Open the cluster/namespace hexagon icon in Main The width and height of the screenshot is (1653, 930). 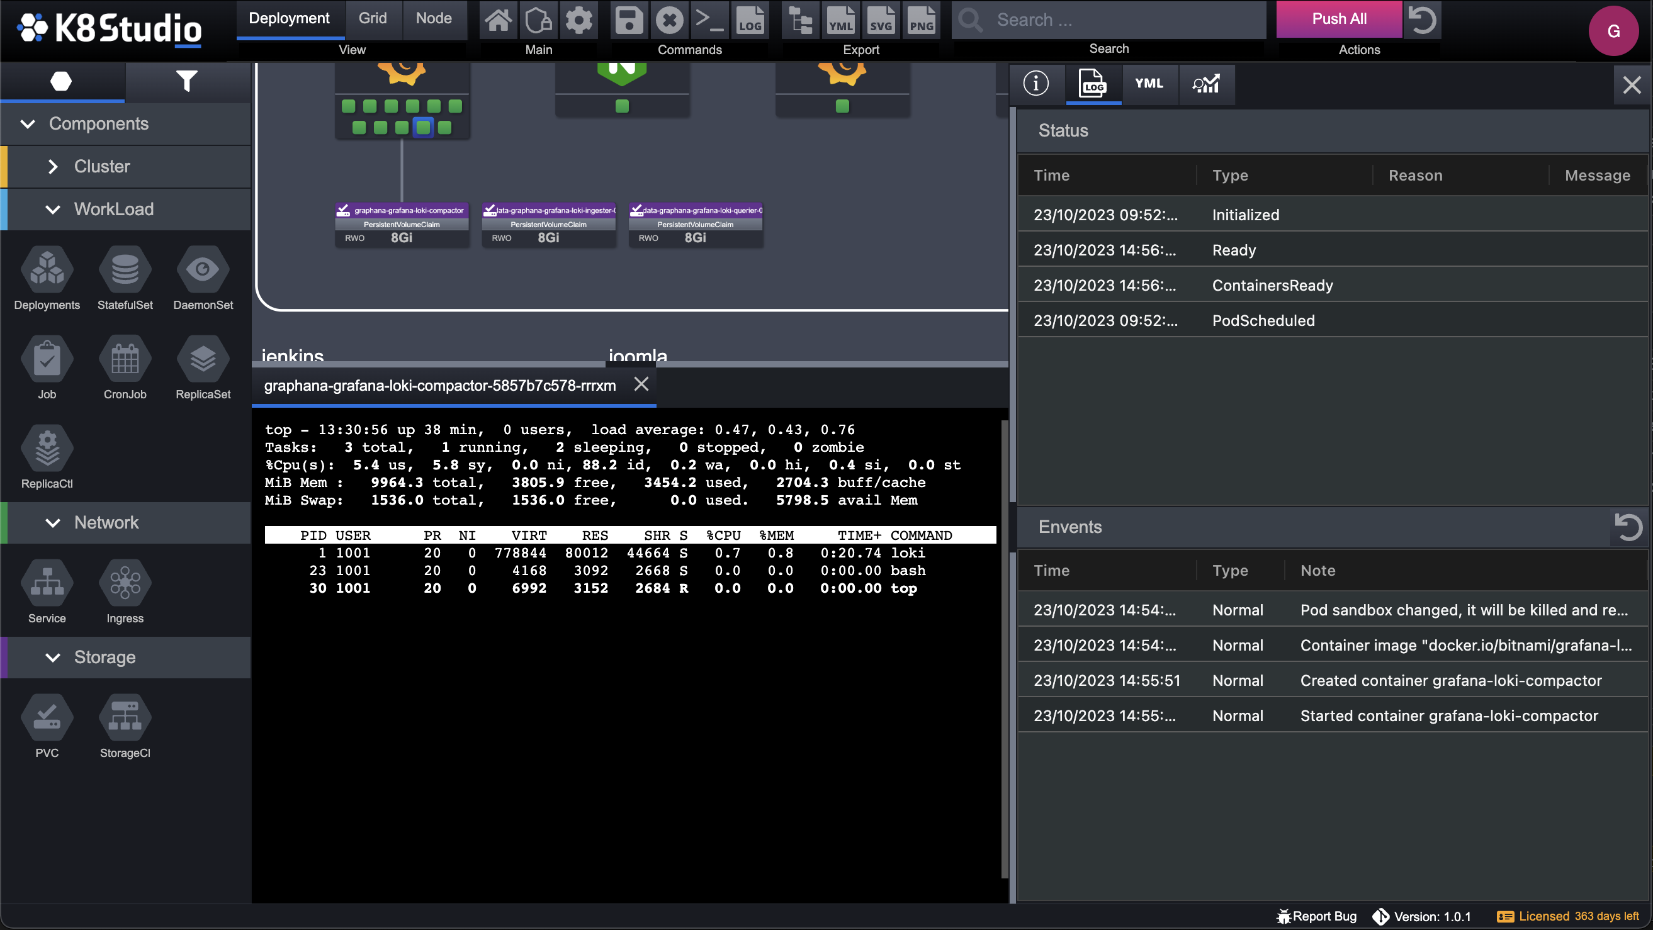coord(538,20)
